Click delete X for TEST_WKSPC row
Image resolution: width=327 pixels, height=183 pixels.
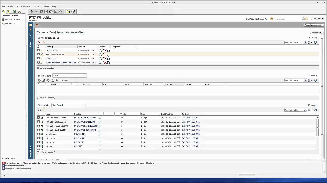(105, 58)
